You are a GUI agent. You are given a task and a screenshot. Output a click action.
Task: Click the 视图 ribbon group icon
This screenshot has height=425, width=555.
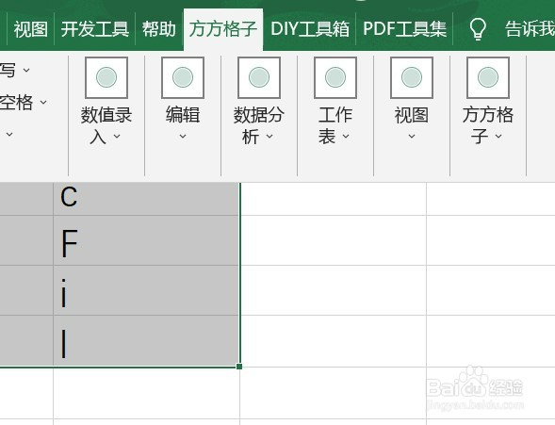point(412,77)
